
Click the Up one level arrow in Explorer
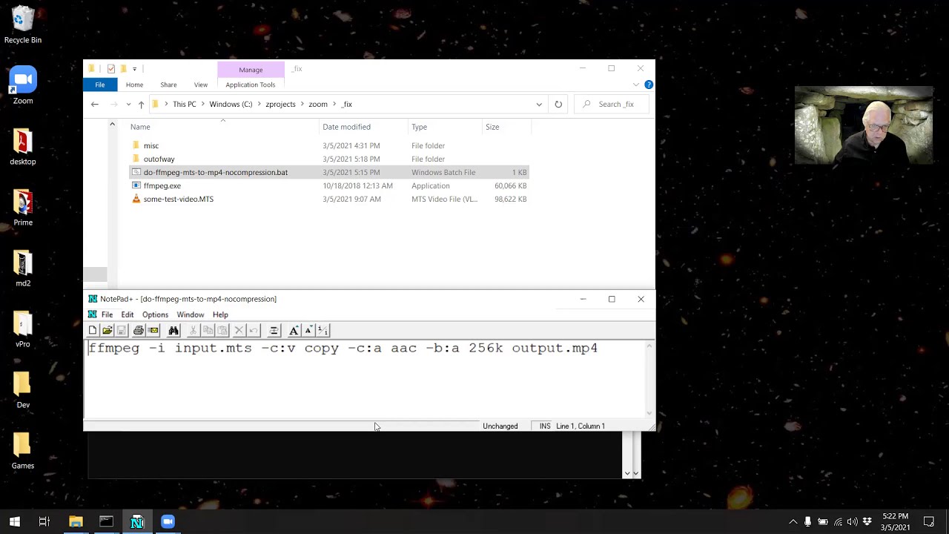pyautogui.click(x=141, y=104)
